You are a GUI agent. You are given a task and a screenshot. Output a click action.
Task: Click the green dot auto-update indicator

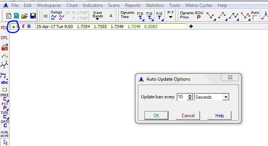click(x=13, y=27)
